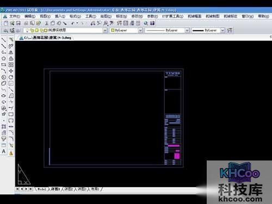Image resolution: width=272 pixels, height=204 pixels.
Task: Select the Ellipse draw tool
Action: click(x=4, y=96)
